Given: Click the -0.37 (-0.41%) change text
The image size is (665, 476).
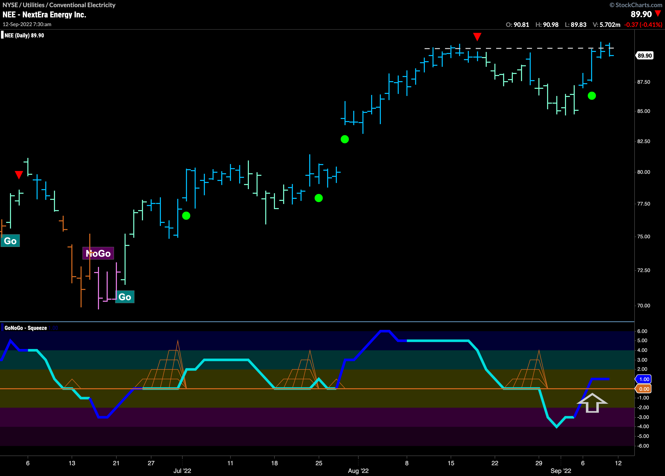Looking at the screenshot, I should (x=643, y=25).
